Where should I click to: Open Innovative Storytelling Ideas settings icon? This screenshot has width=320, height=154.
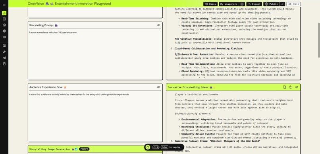(297, 87)
